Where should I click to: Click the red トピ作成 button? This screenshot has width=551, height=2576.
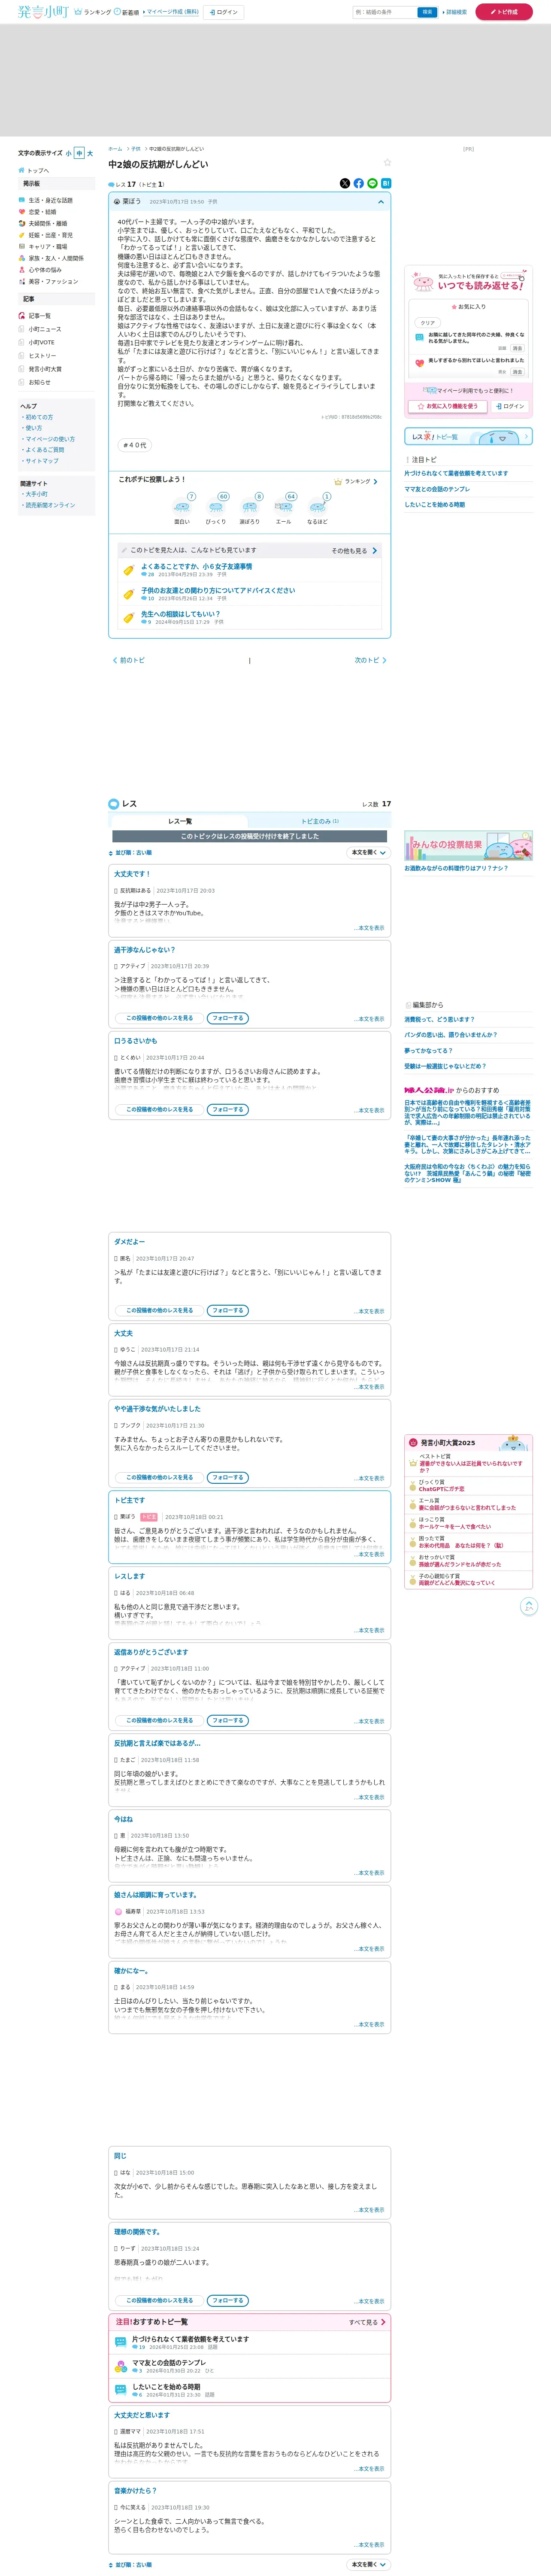click(504, 12)
